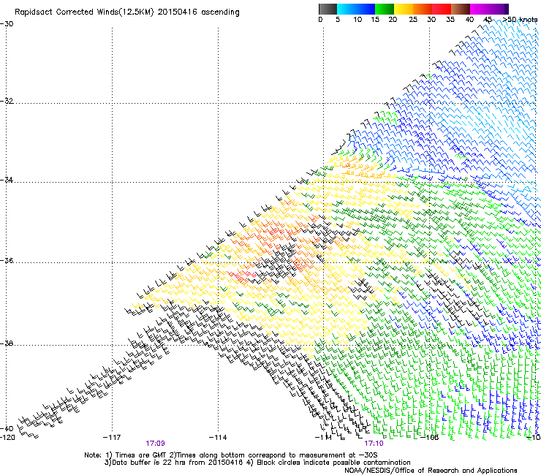Click the legend label '25'

(x=413, y=20)
